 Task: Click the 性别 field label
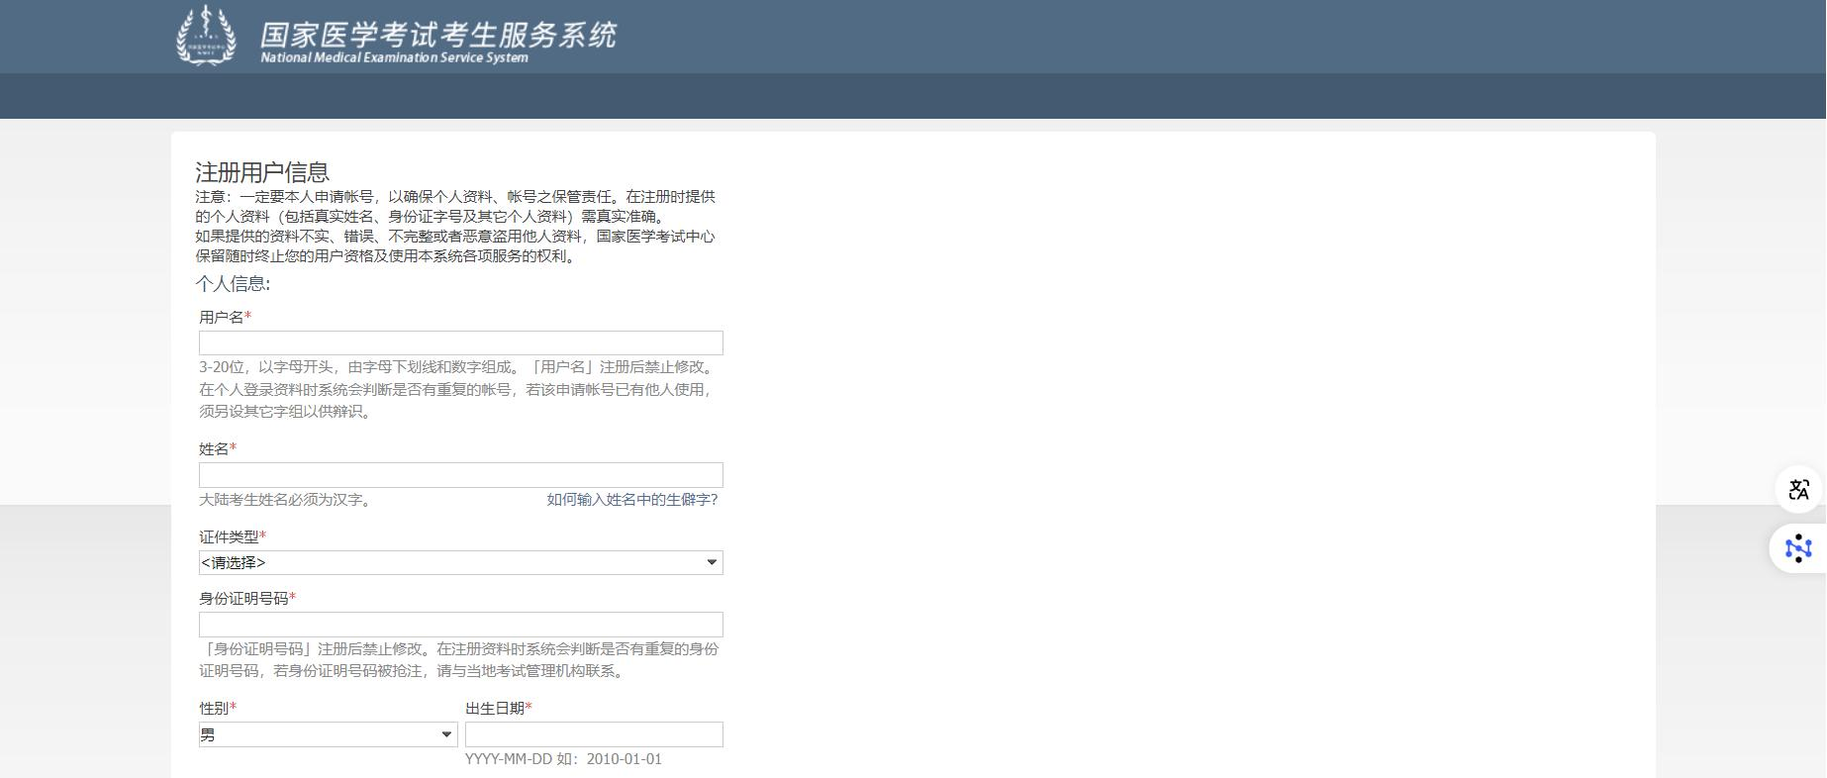[x=214, y=708]
